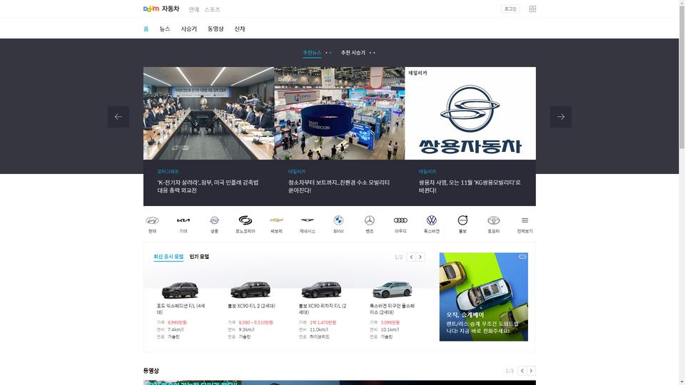Go to previous page in 동영상 section
Viewport: 685px width, 385px height.
[522, 371]
